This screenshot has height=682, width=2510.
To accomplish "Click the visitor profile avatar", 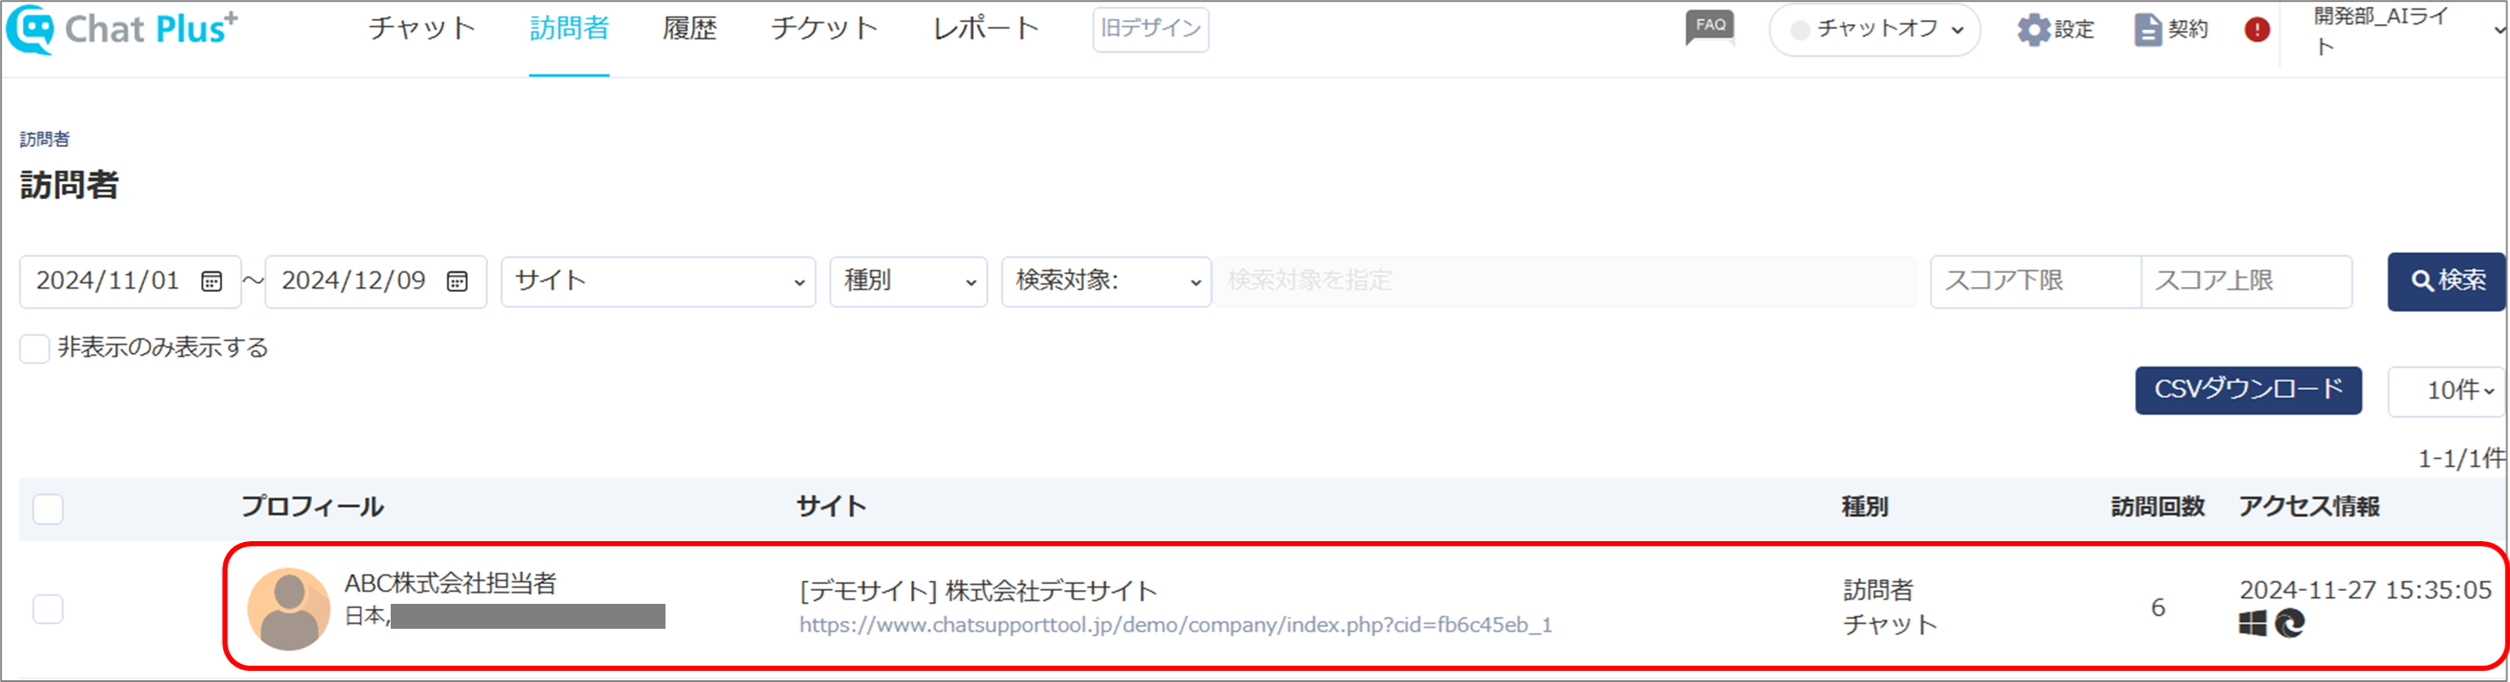I will click(x=289, y=609).
